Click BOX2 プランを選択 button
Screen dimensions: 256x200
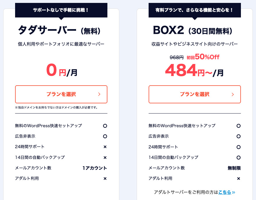(x=194, y=94)
